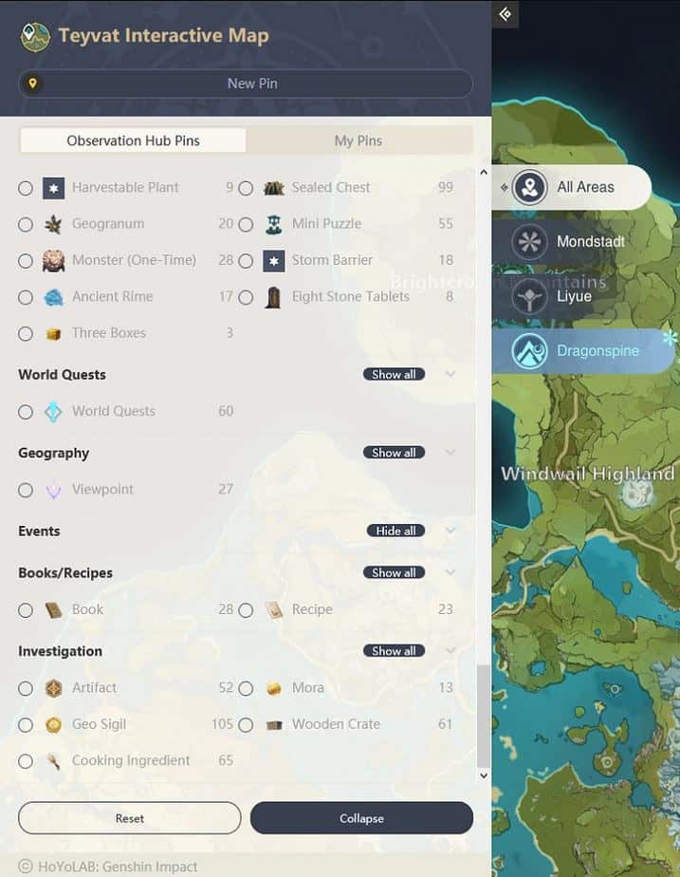Click Hide all for Events
Screen dimensions: 680x877
(x=395, y=531)
